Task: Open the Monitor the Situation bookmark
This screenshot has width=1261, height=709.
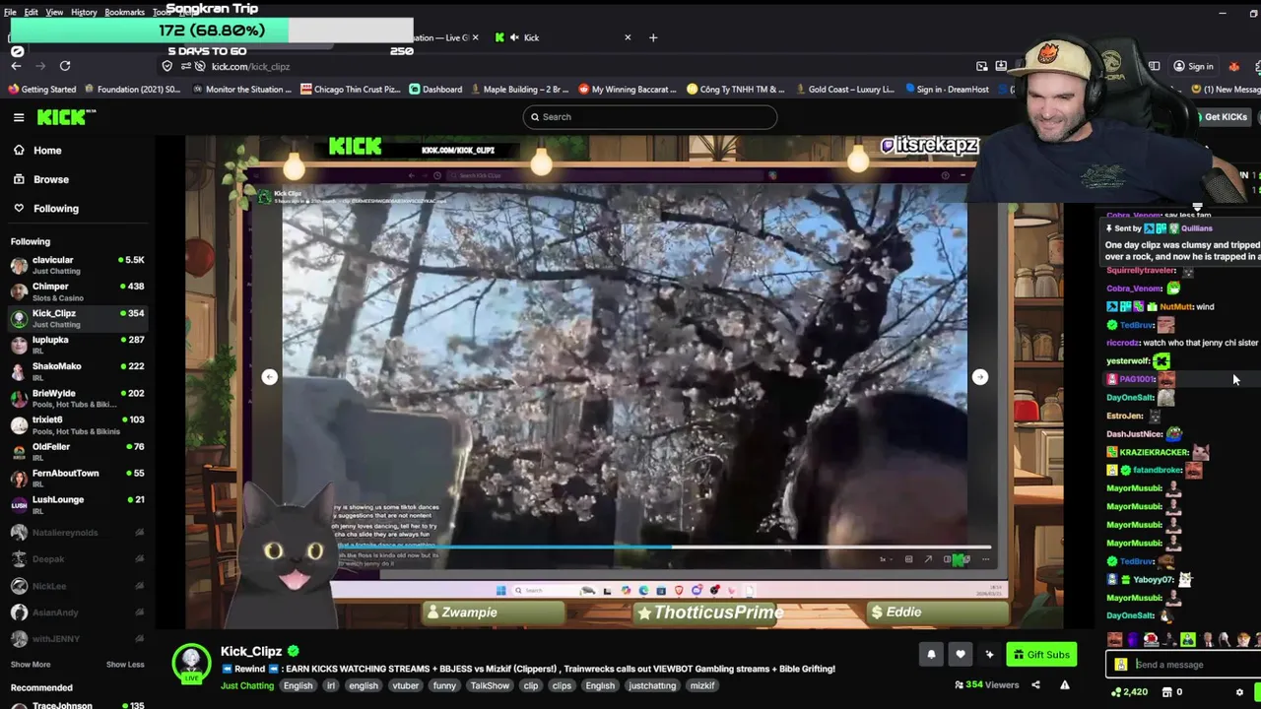Action: click(x=242, y=89)
